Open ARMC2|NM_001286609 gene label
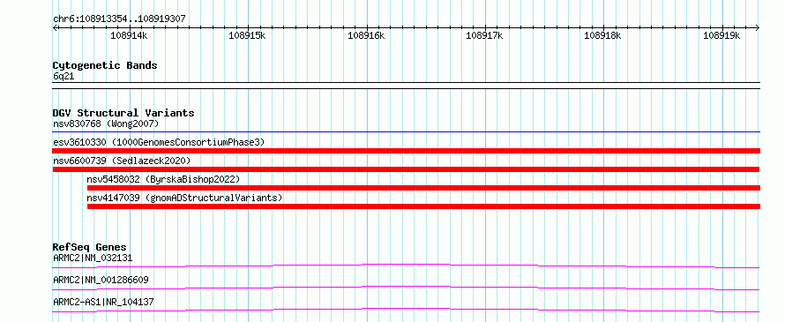Viewport: 785px width, 322px height. pyautogui.click(x=101, y=280)
